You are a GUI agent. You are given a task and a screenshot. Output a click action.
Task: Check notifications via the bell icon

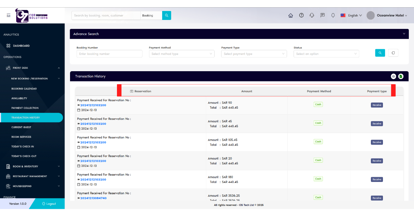click(x=333, y=15)
